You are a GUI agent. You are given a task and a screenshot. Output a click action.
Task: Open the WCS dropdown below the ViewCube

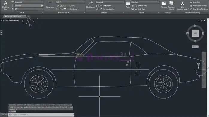[x=195, y=47]
